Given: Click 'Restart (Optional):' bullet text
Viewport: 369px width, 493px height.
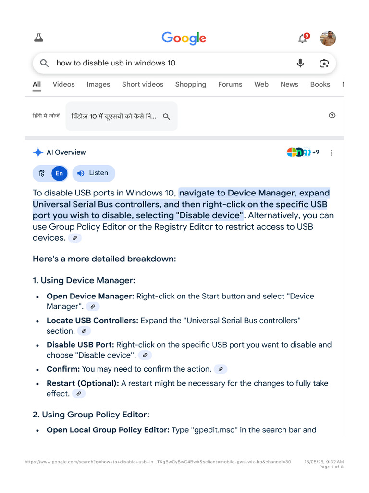Looking at the screenshot, I should pos(83,383).
